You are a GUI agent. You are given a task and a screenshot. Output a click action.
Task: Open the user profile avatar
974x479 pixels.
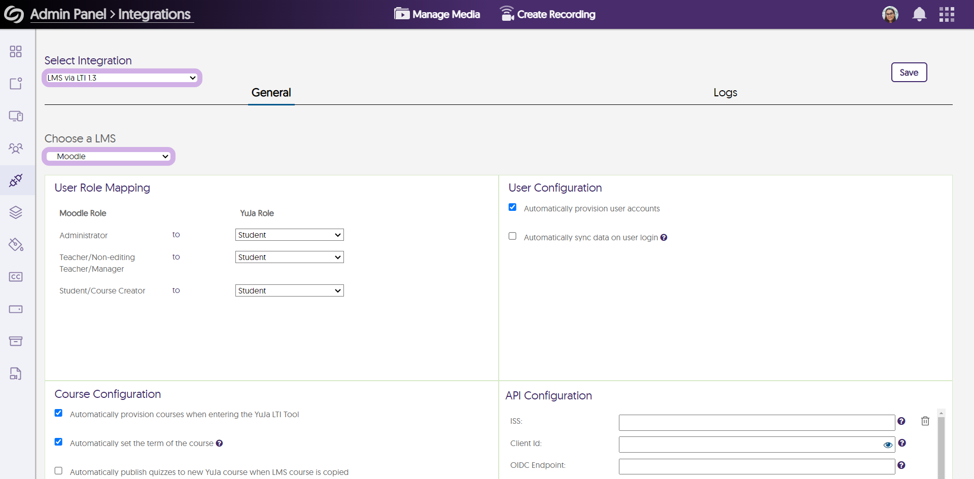(x=890, y=14)
